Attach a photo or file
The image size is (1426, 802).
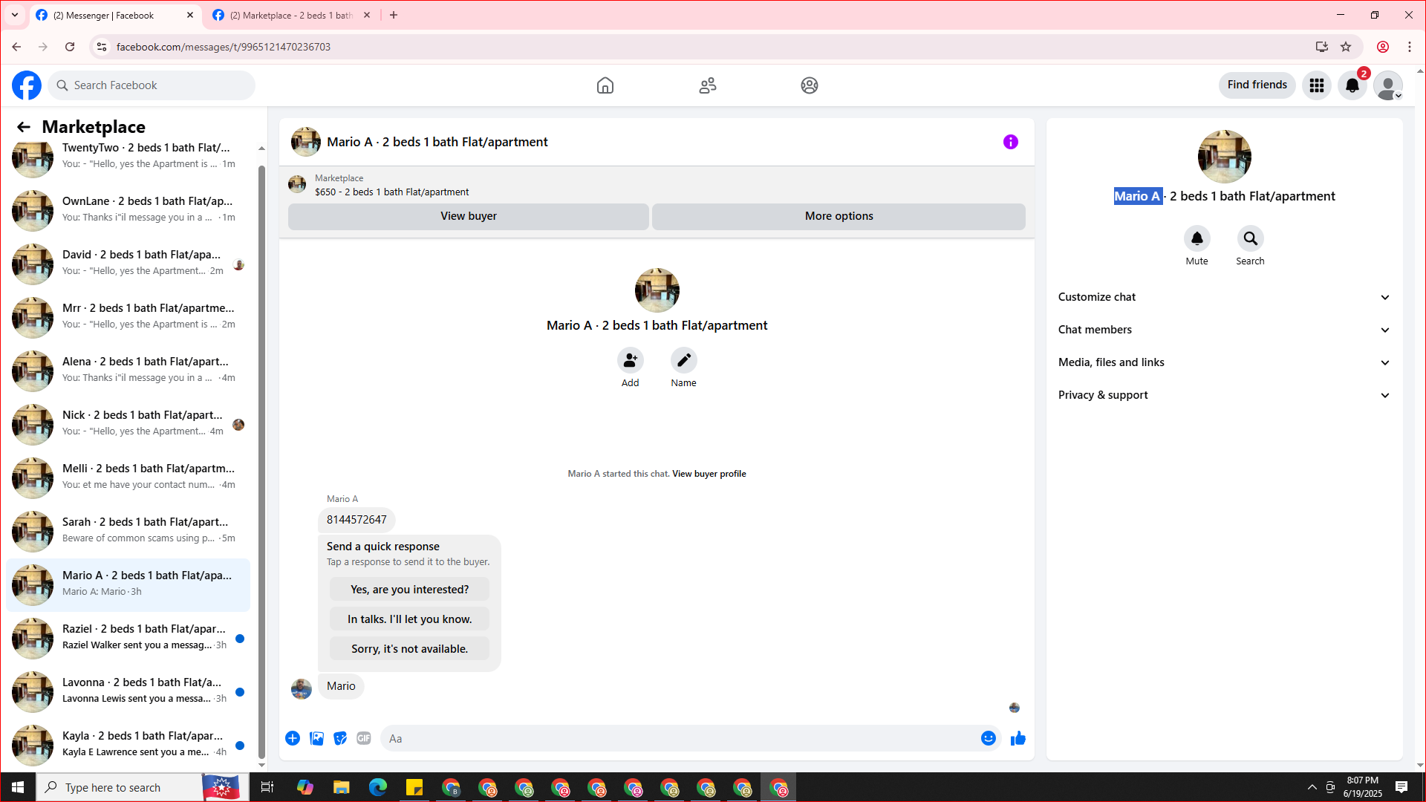(x=316, y=738)
